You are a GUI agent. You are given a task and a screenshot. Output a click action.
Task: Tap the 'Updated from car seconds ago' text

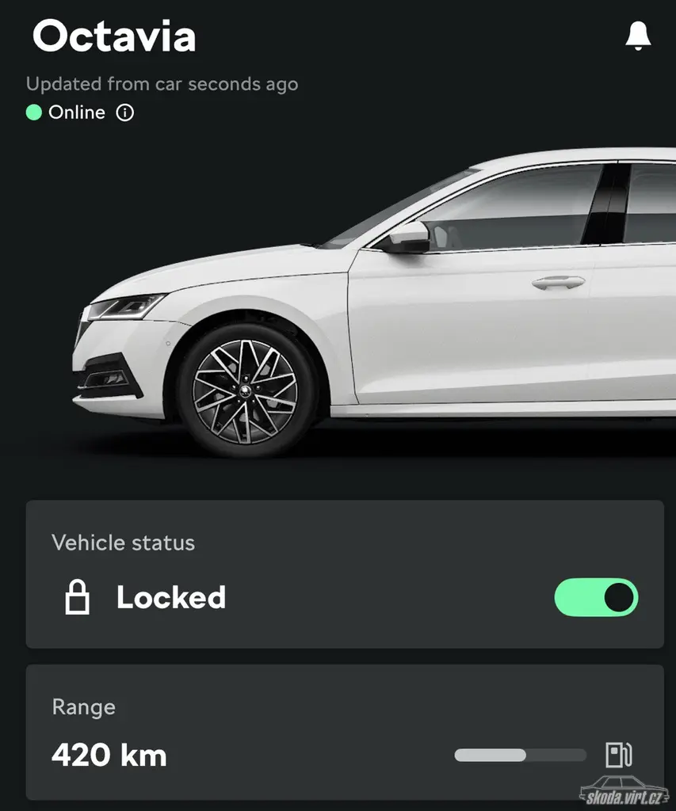coord(162,84)
